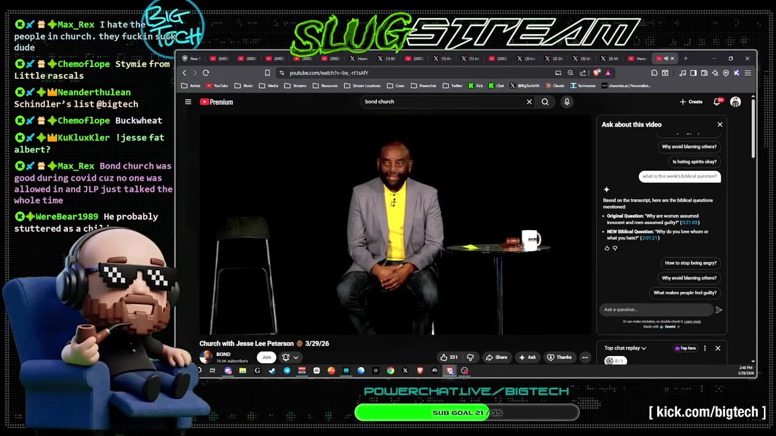Viewport: 776px width, 436px height.
Task: Mute the playing YouTube tab
Action: tap(666, 59)
